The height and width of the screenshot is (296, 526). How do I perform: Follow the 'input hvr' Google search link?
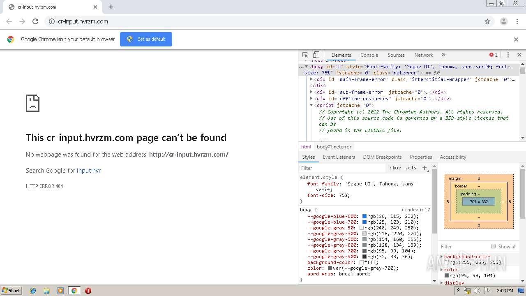[89, 171]
